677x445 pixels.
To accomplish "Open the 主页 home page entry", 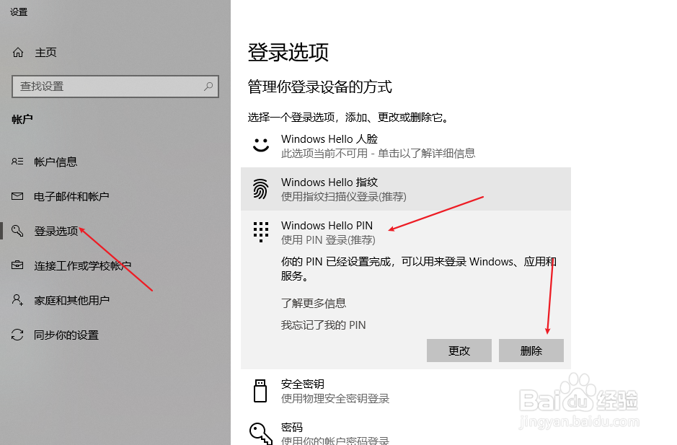I will click(x=45, y=53).
